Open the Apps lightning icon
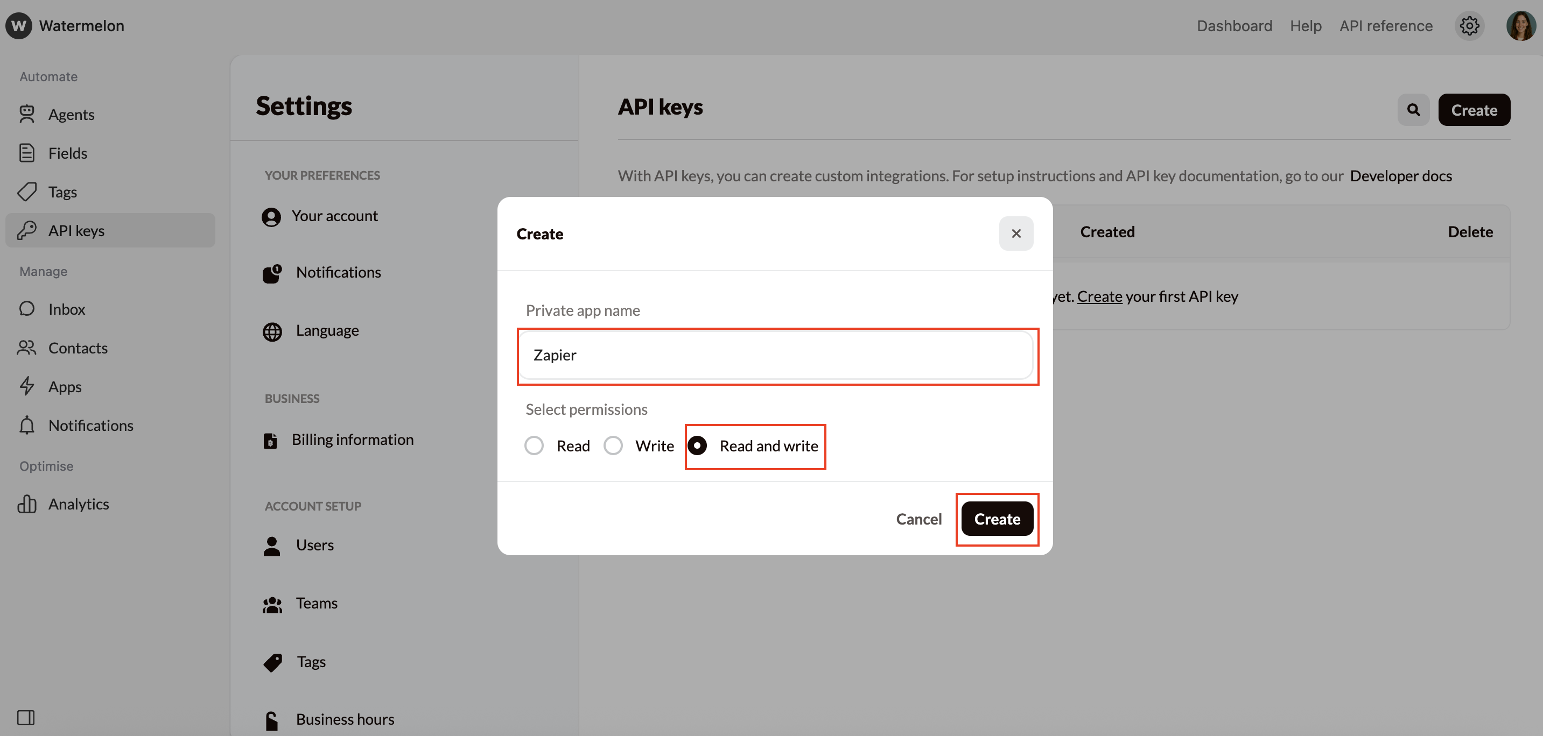 (27, 386)
